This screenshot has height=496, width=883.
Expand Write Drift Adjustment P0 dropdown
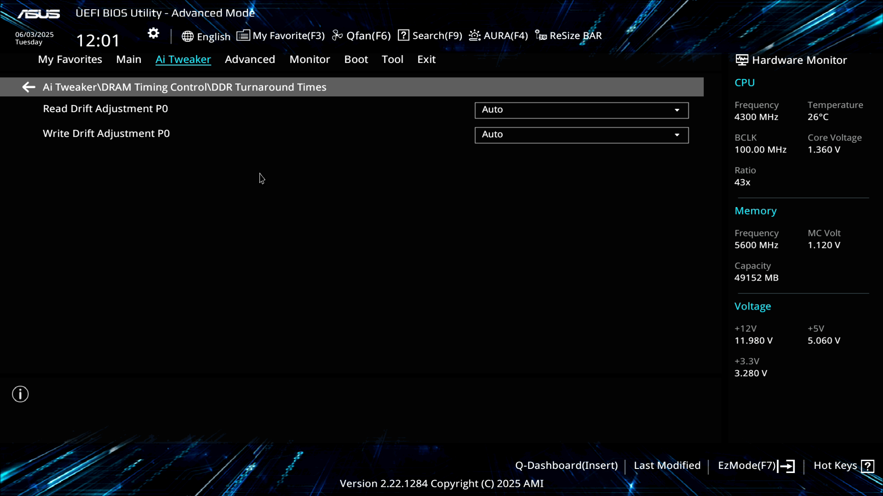click(581, 135)
